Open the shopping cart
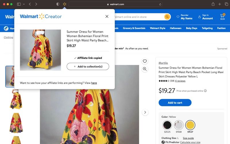This screenshot has height=144, width=230. pyautogui.click(x=223, y=17)
